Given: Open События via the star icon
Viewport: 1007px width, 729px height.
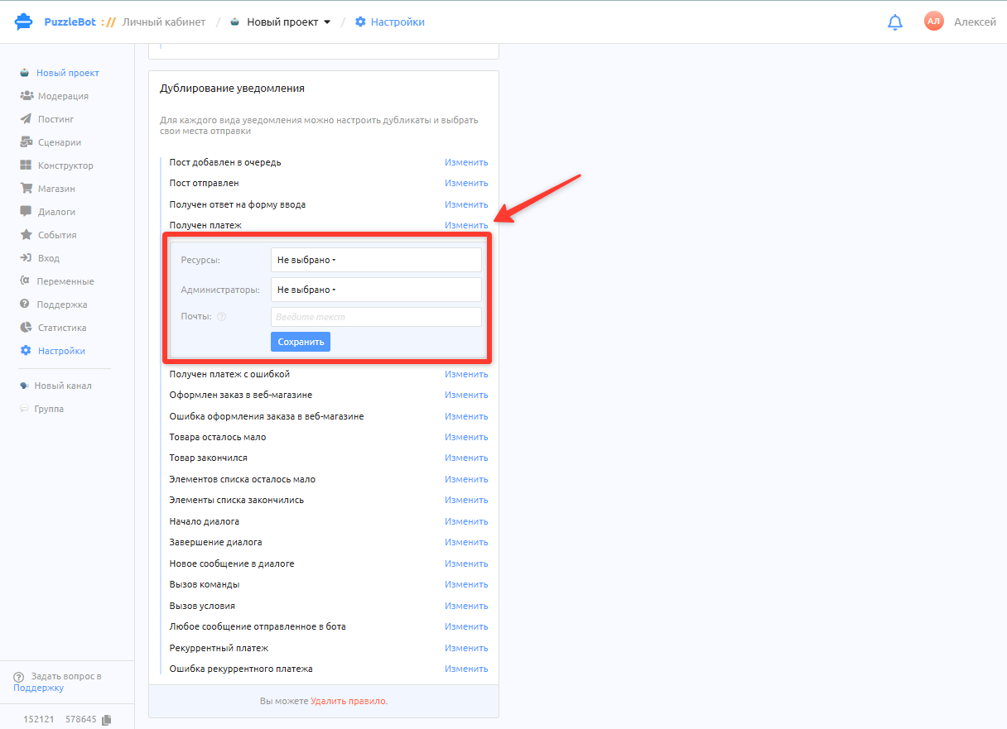Looking at the screenshot, I should click(26, 235).
